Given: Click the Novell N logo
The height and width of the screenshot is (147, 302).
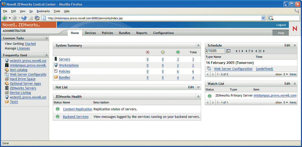Looking at the screenshot, I should pos(295,29).
